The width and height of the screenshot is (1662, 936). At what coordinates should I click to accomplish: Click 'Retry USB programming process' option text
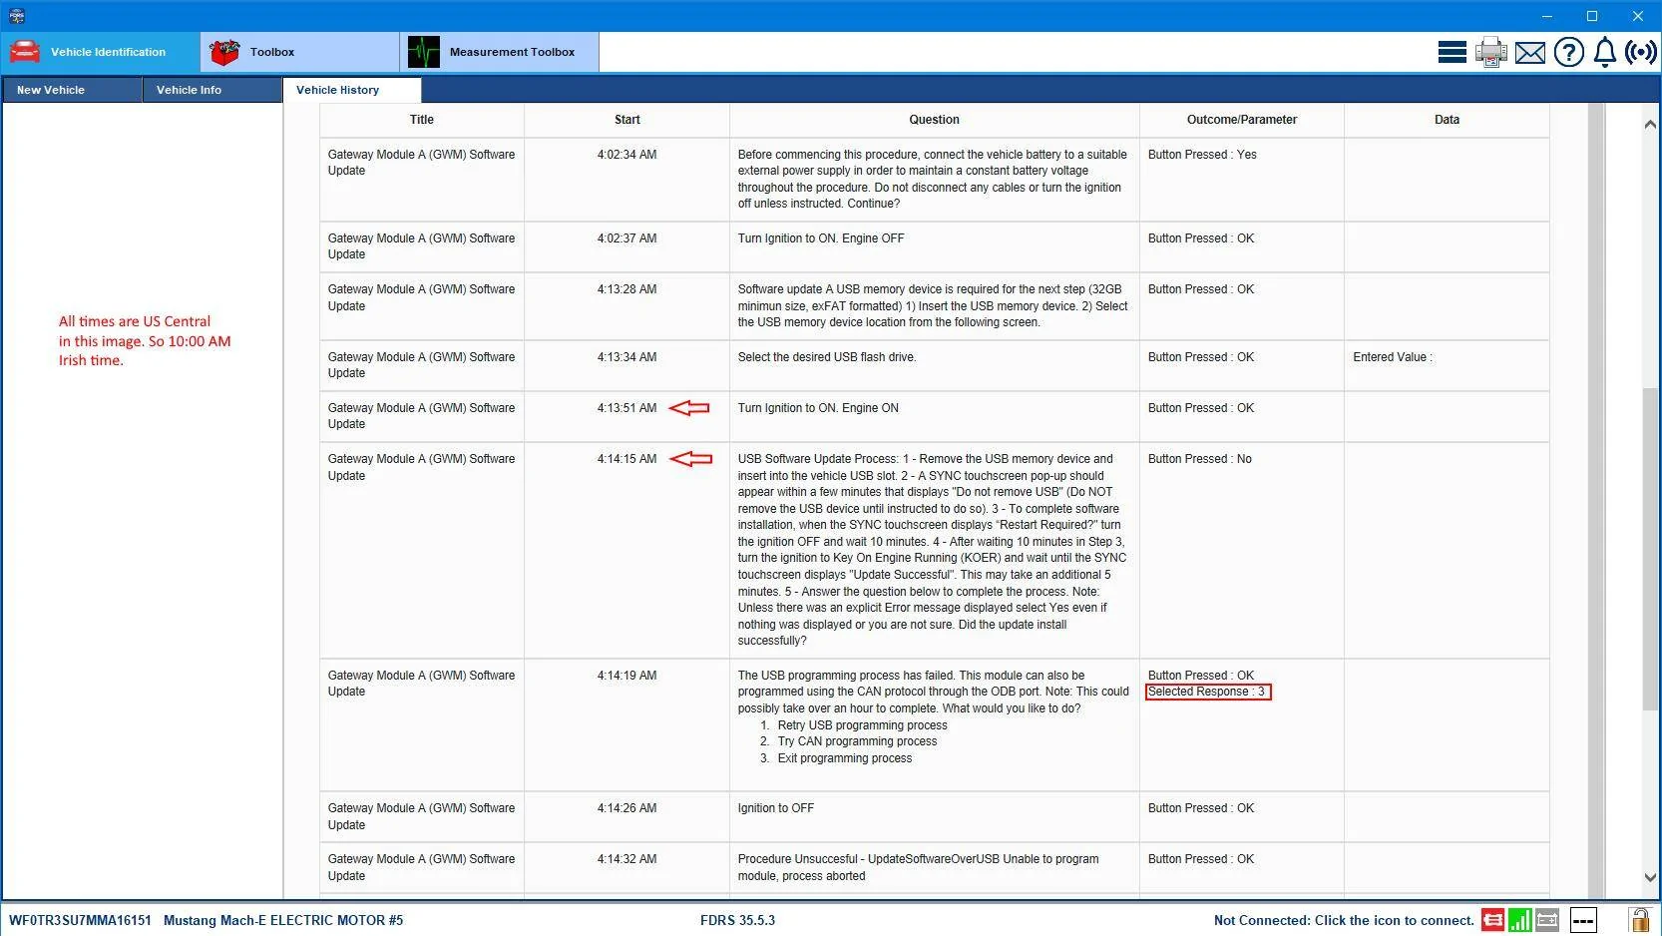(863, 725)
